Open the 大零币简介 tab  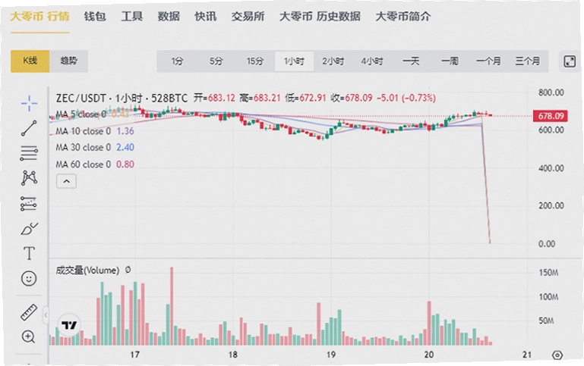click(403, 17)
